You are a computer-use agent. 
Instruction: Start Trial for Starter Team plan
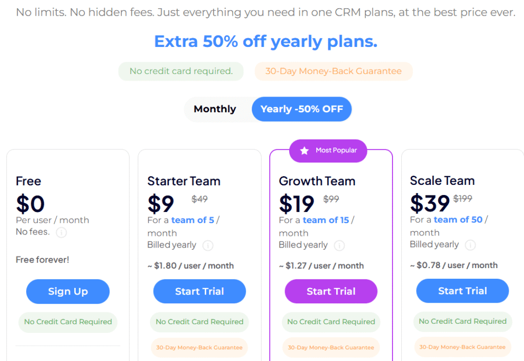pos(200,292)
